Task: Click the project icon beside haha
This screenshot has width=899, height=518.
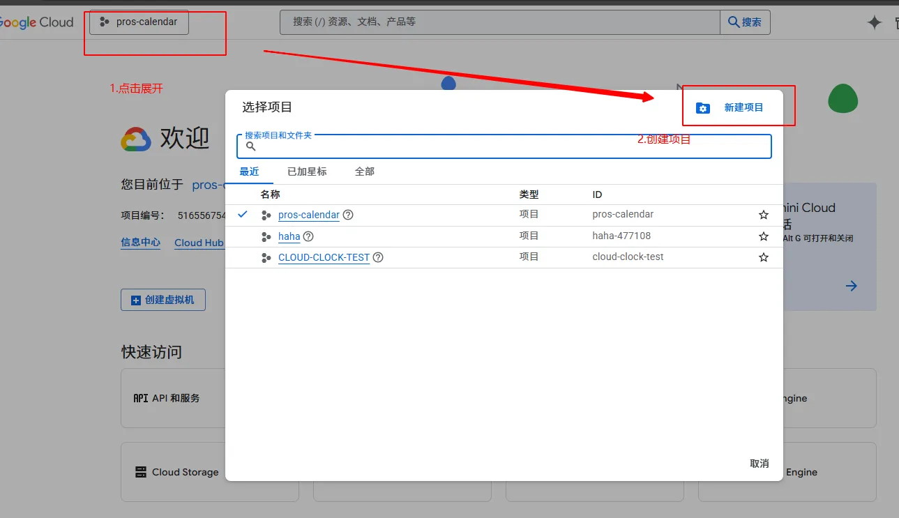Action: (x=266, y=236)
